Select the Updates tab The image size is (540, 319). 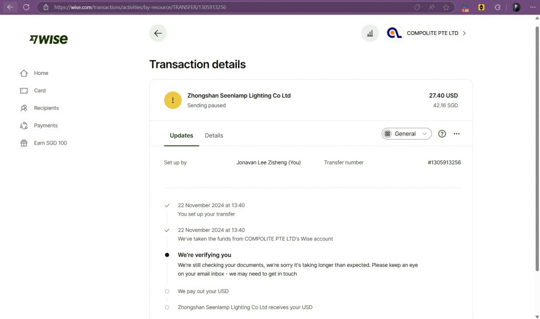(181, 136)
